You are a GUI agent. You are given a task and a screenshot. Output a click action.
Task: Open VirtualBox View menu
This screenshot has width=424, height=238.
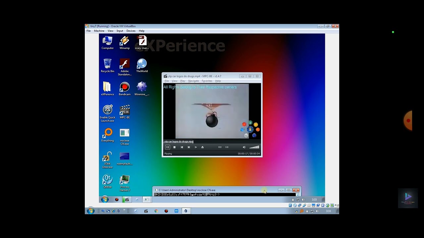pos(110,31)
